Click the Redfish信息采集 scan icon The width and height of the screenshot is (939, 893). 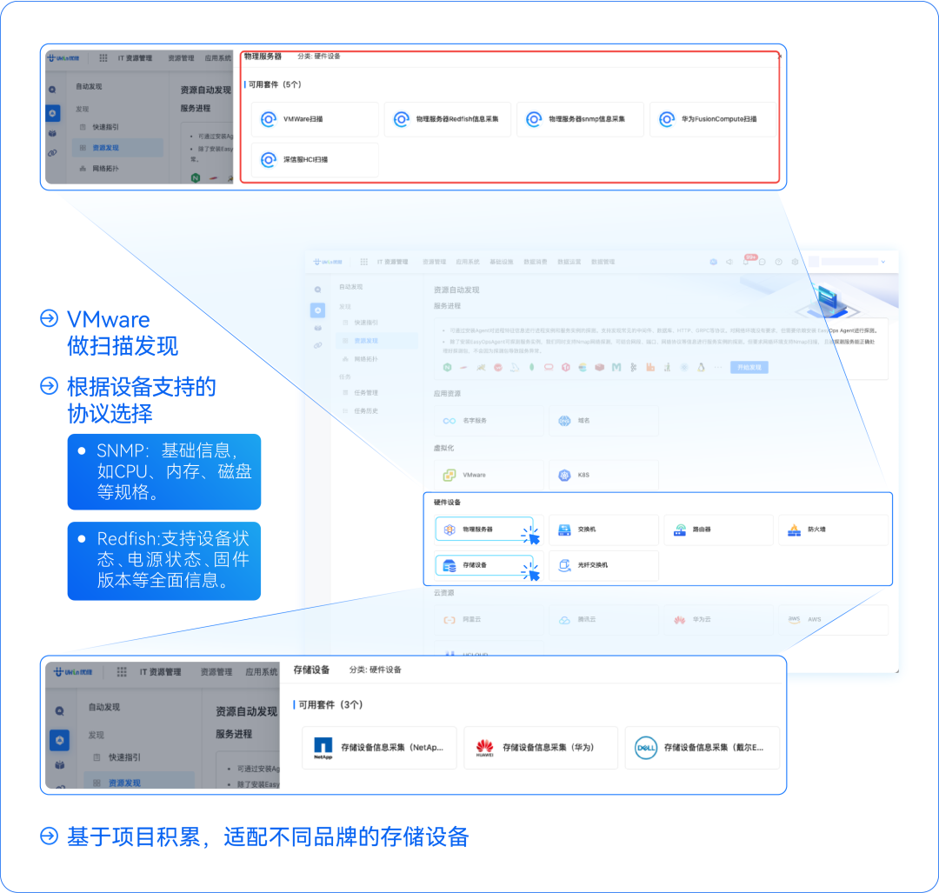(x=401, y=119)
